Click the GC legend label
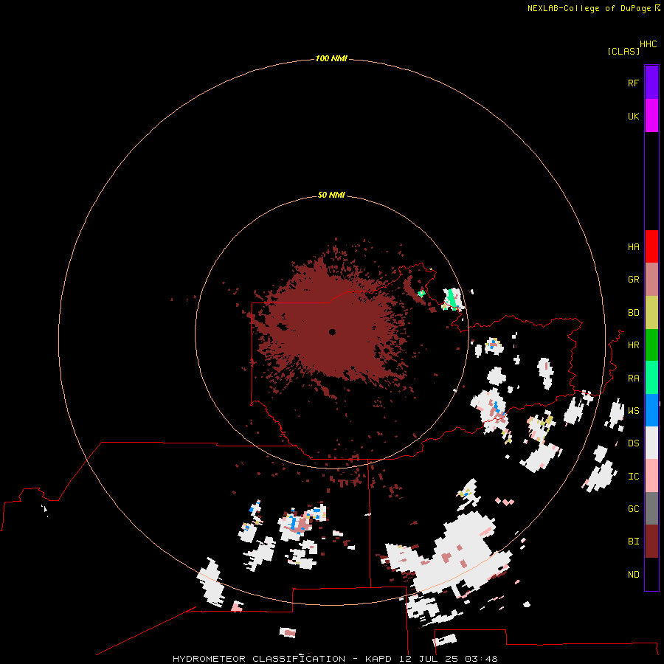The width and height of the screenshot is (664, 664). tap(633, 509)
